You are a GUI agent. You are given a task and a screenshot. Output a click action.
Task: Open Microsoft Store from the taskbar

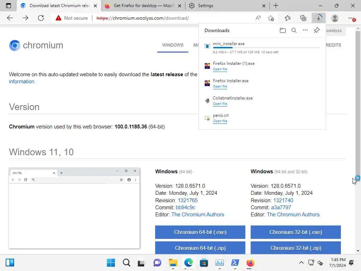pos(204,263)
